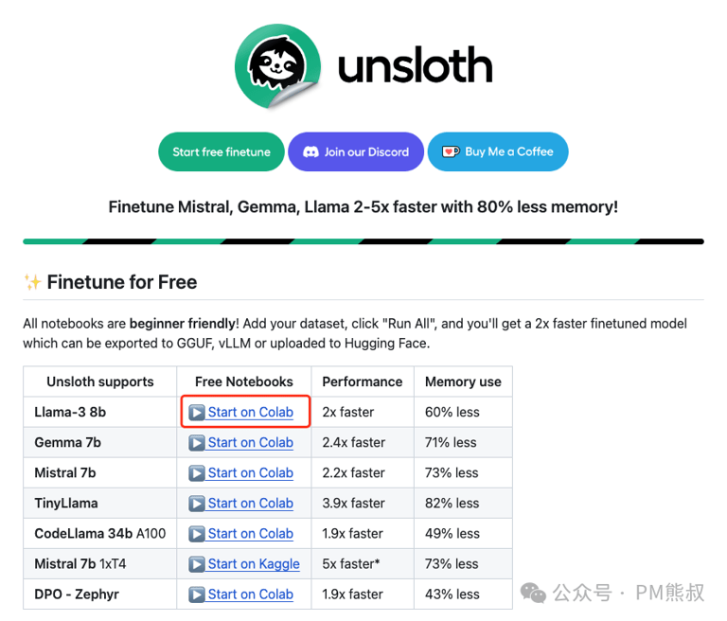Click the Buy Me a Coffee button
This screenshot has height=621, width=727.
pyautogui.click(x=498, y=151)
